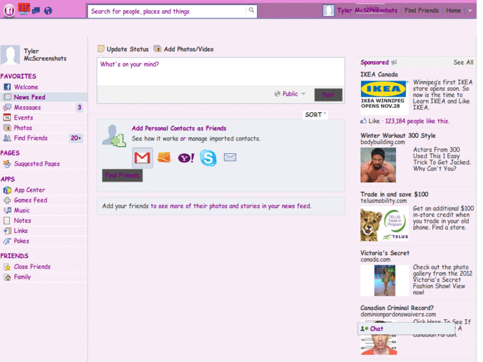483x362 pixels.
Task: Open the Public audience dropdown
Action: tap(290, 94)
